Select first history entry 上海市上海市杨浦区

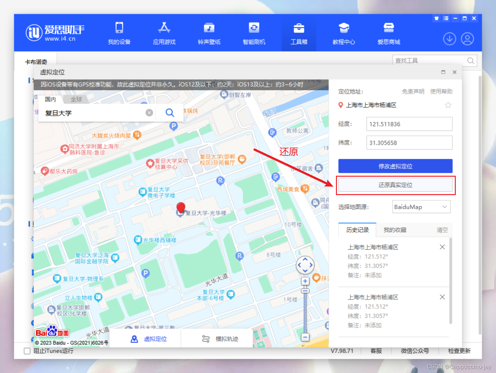373,247
